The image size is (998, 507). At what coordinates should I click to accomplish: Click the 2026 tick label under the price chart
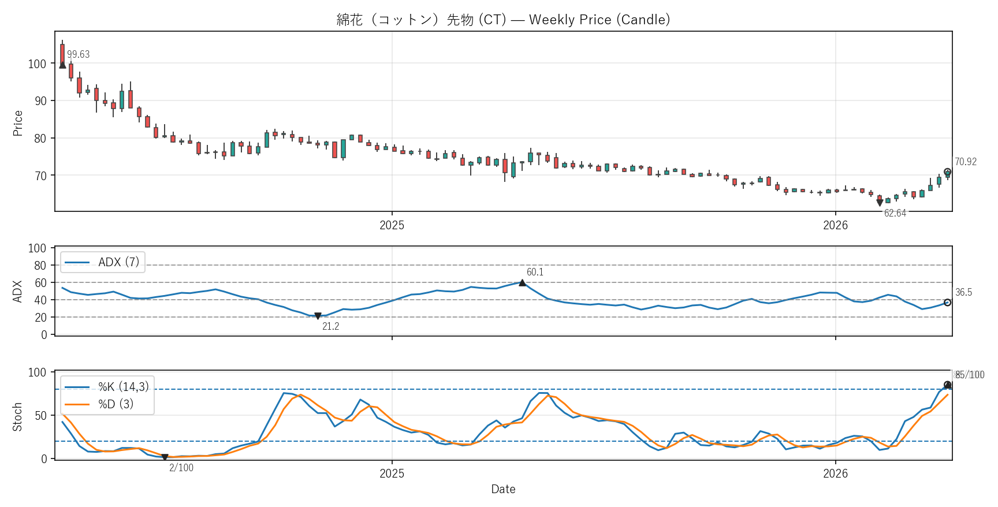pyautogui.click(x=835, y=225)
